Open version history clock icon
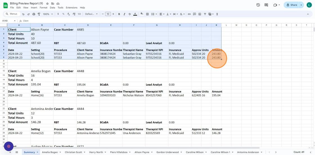 tap(258, 5)
